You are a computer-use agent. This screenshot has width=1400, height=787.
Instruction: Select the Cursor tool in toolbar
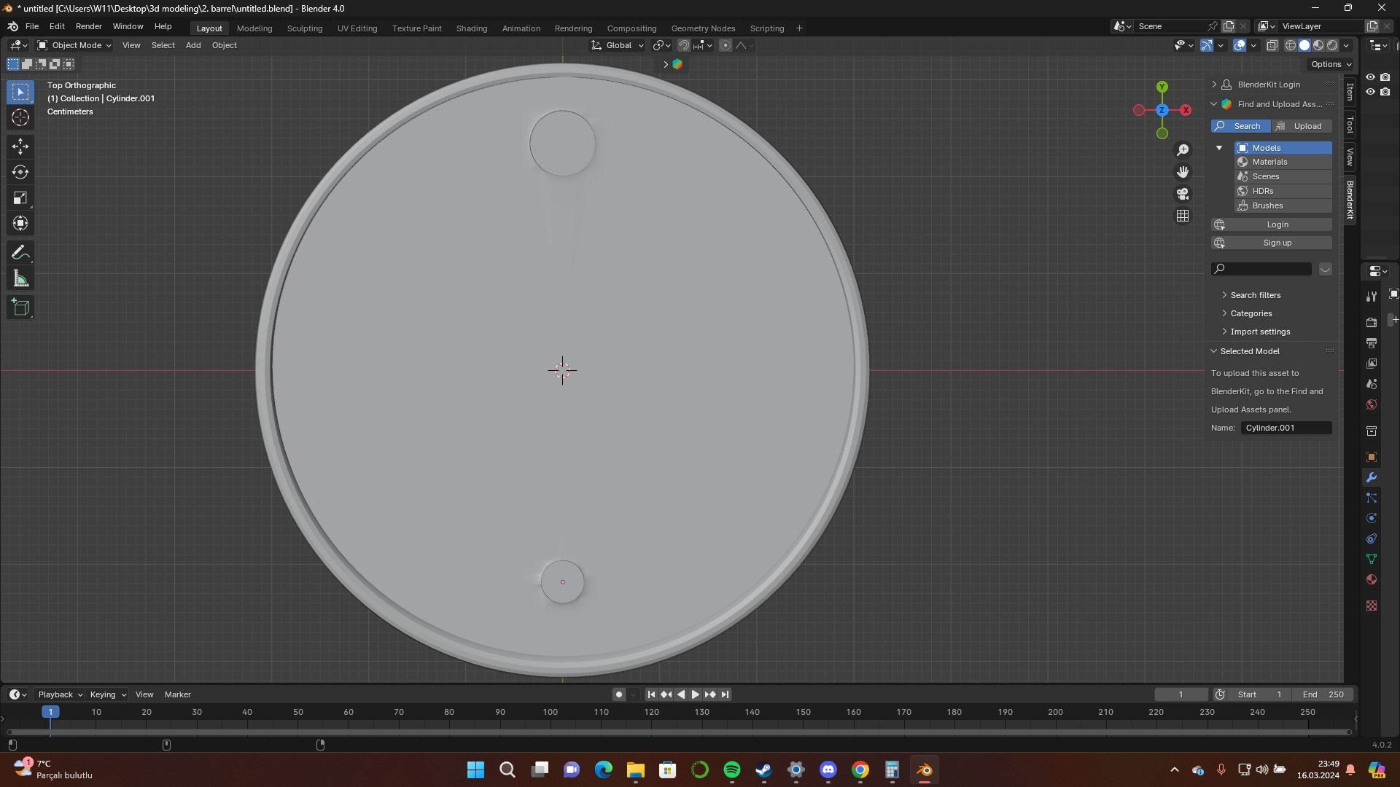point(20,118)
